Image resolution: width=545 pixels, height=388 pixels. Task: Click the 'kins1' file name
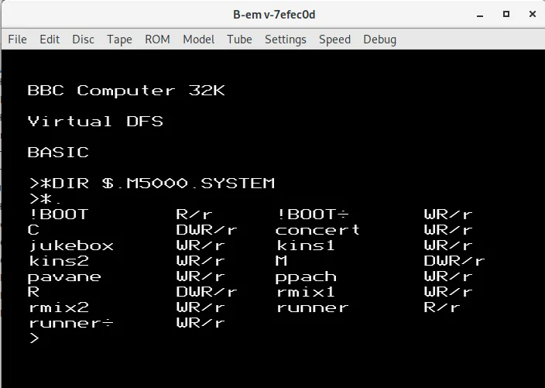[x=306, y=245]
